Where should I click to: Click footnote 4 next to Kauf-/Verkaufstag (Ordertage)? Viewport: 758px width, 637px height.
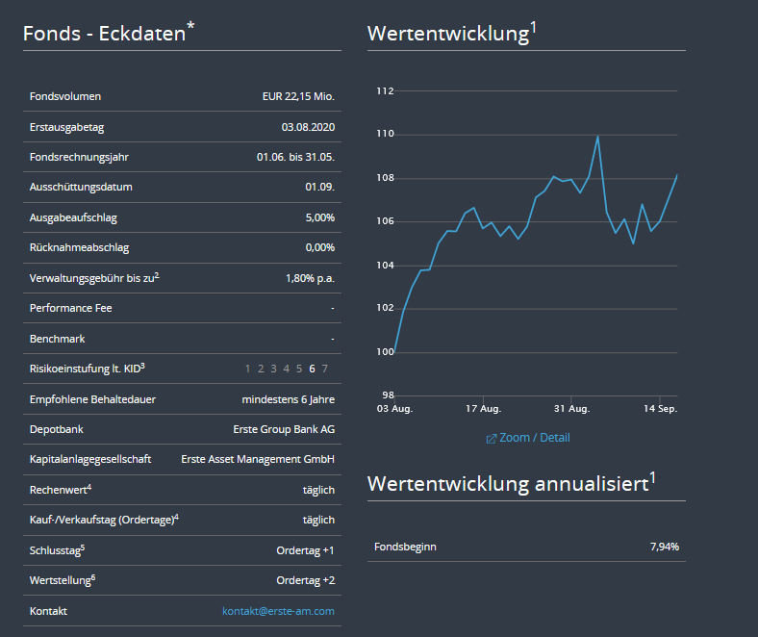(177, 517)
